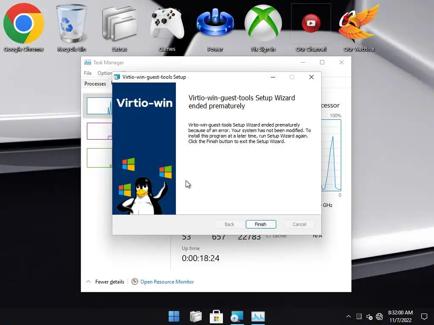This screenshot has width=434, height=325.
Task: Collapse Task Manager with Fewer details
Action: coord(106,281)
